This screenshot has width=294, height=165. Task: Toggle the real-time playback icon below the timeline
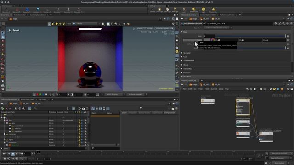(x=17, y=159)
